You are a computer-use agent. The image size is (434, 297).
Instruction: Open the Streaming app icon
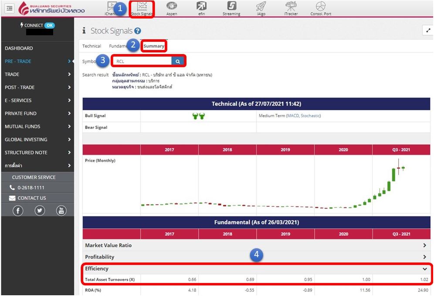pos(231,8)
